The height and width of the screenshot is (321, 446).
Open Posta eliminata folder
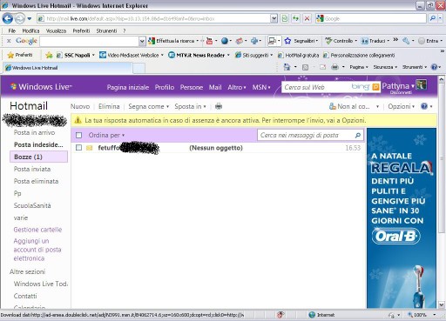[36, 181]
